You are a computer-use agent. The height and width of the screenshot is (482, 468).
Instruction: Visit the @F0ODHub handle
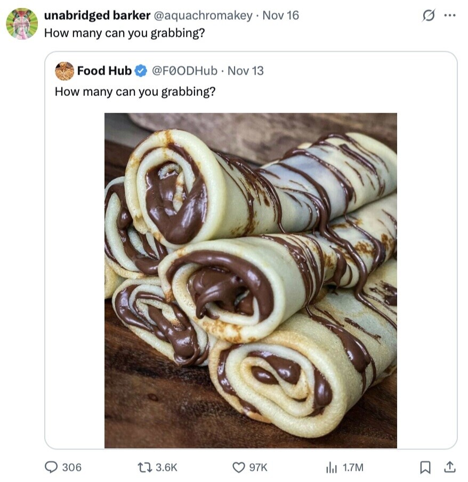tap(184, 70)
